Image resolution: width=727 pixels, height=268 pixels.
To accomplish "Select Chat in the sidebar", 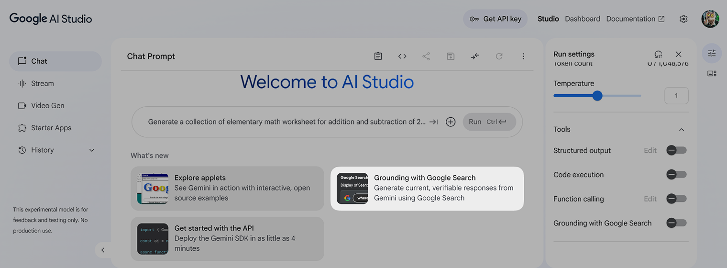I will (x=55, y=61).
